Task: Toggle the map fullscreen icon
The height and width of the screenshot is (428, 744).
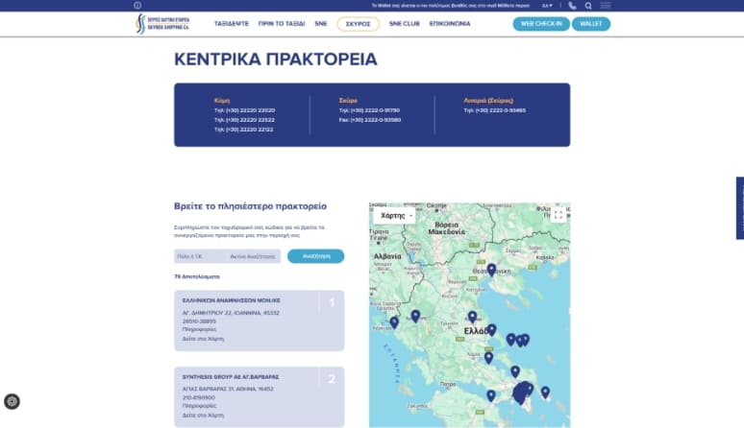Action: [x=558, y=215]
